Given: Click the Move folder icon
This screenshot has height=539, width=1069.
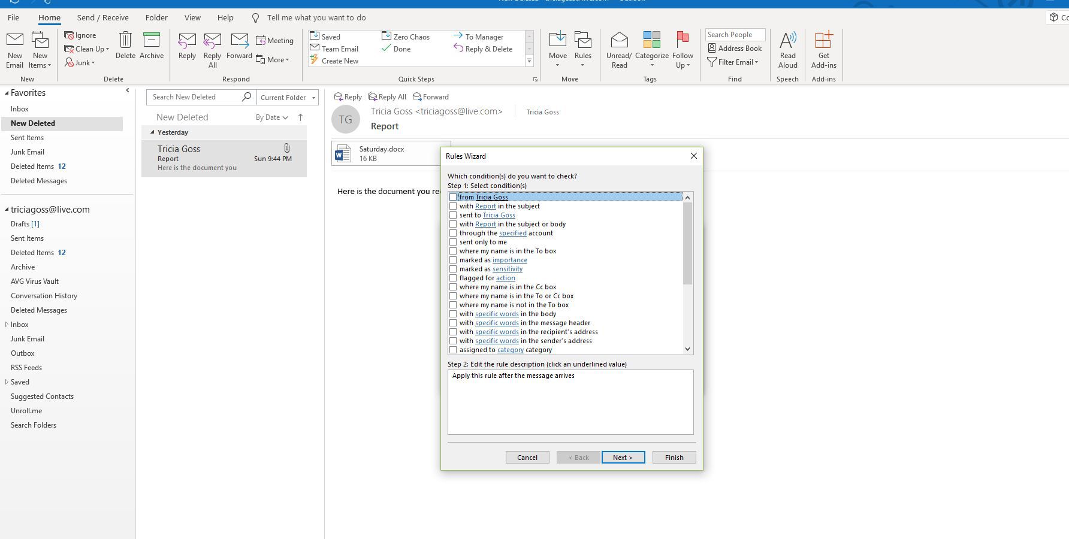Looking at the screenshot, I should (557, 40).
